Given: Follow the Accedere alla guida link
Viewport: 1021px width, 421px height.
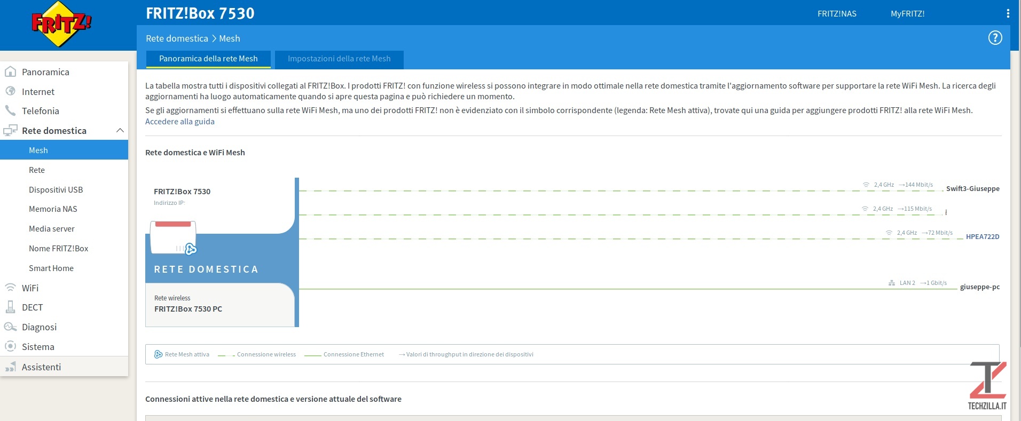Looking at the screenshot, I should 180,121.
